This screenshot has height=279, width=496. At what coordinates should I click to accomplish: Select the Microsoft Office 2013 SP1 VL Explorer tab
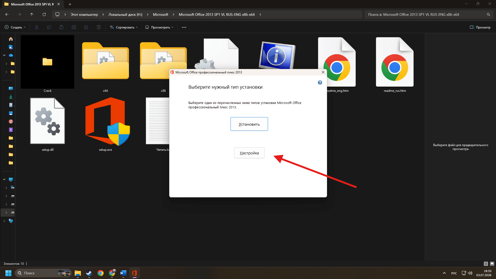(x=32, y=4)
